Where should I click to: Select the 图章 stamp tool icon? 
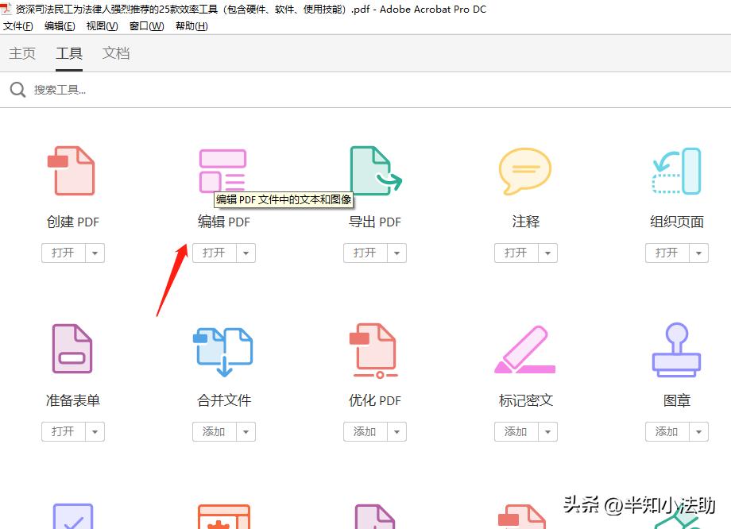(x=676, y=348)
